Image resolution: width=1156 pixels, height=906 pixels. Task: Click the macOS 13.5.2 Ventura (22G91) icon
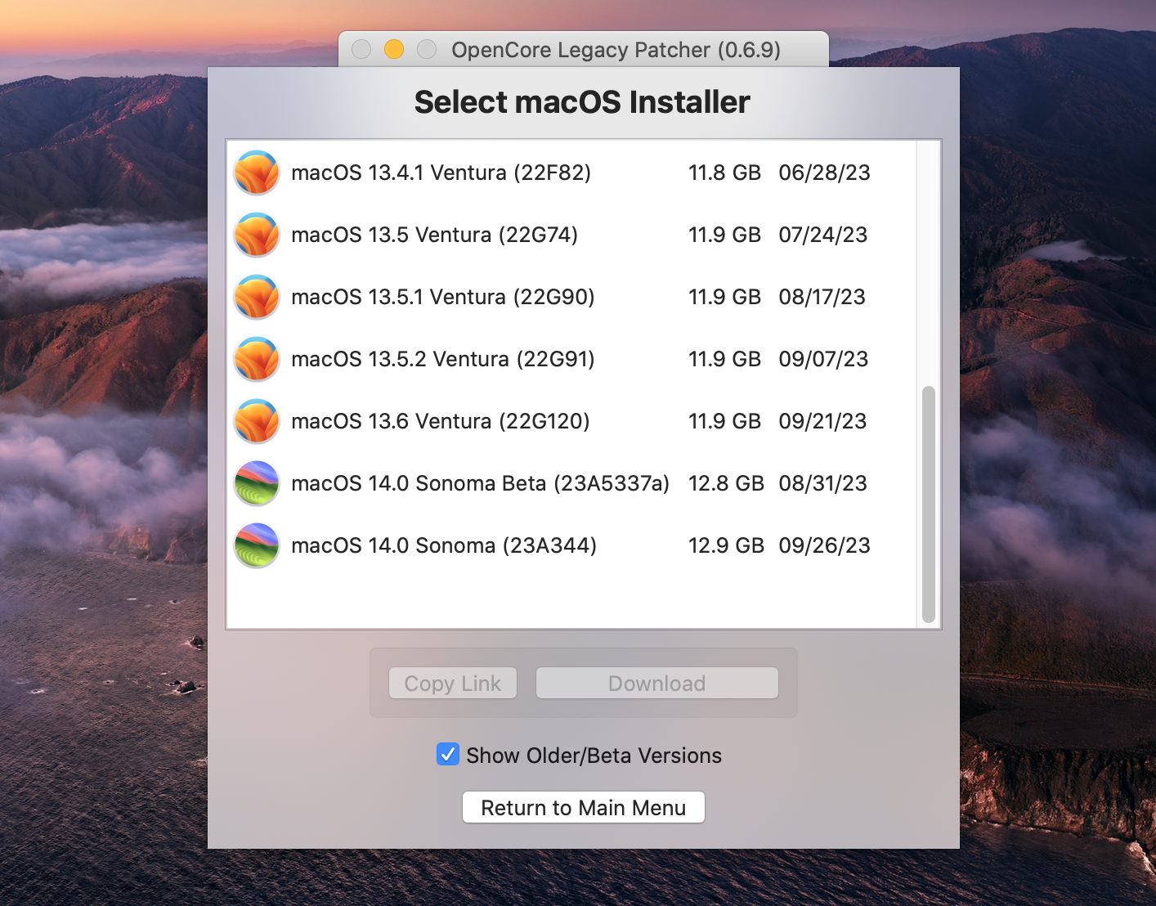[x=257, y=359]
